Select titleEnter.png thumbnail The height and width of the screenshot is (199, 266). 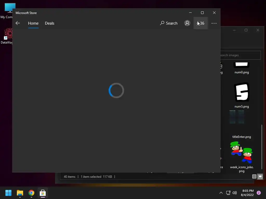click(237, 117)
